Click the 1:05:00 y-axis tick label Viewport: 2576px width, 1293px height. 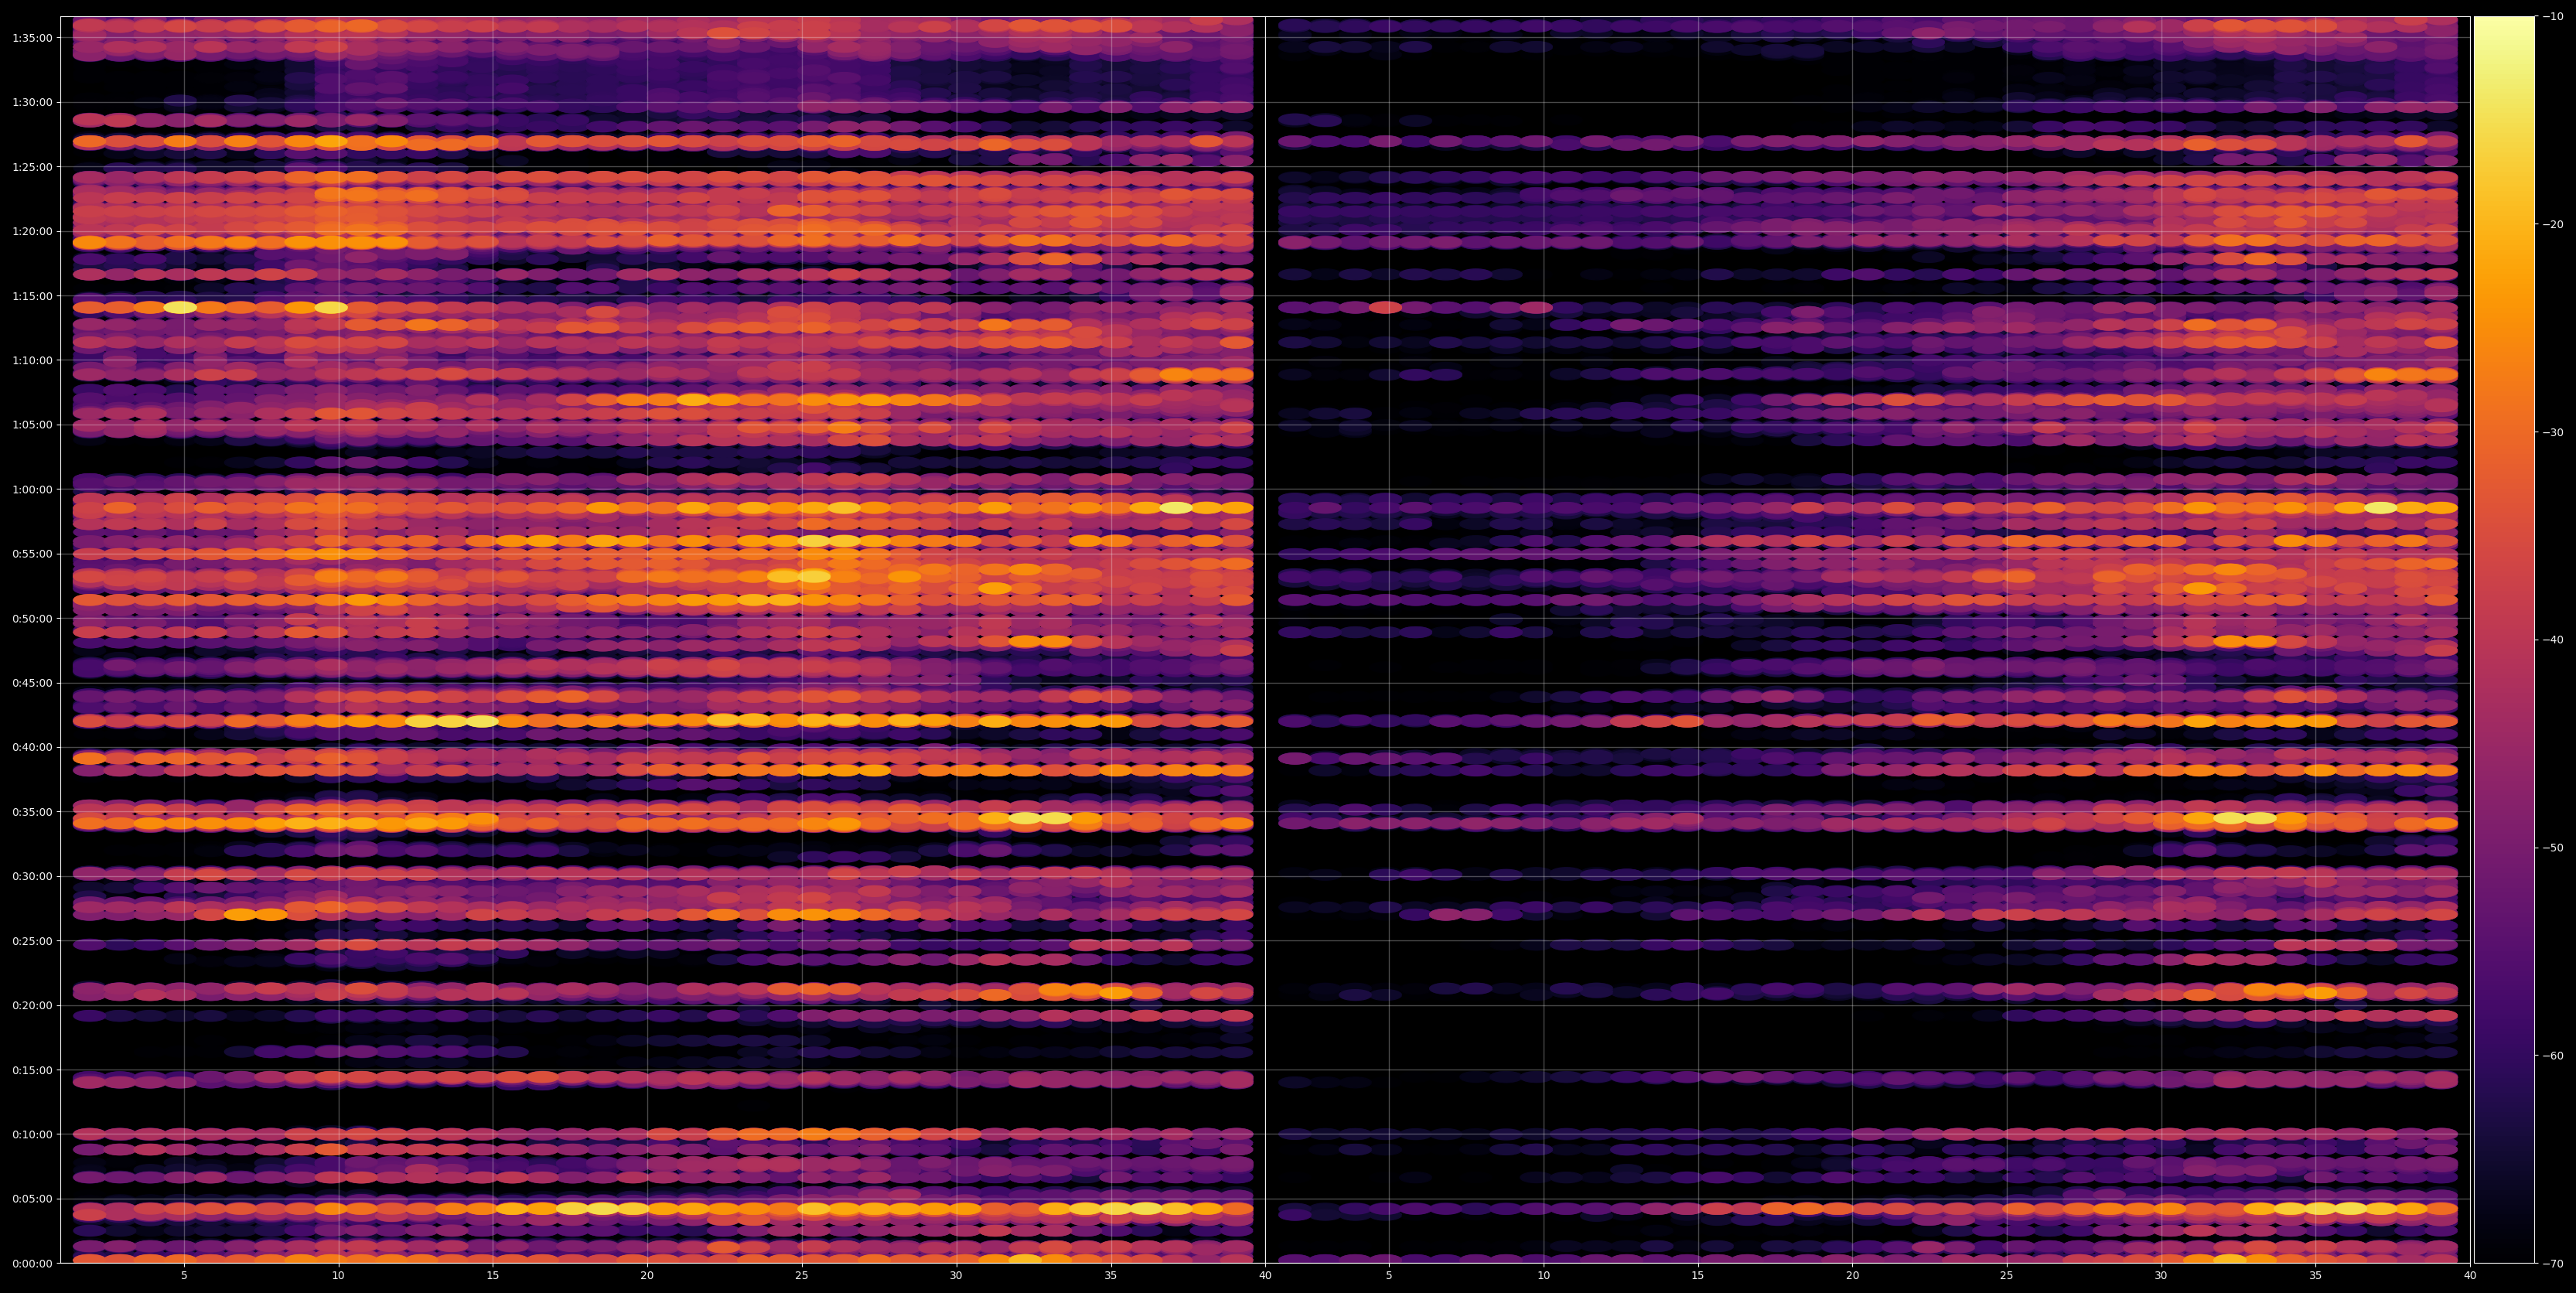coord(33,425)
